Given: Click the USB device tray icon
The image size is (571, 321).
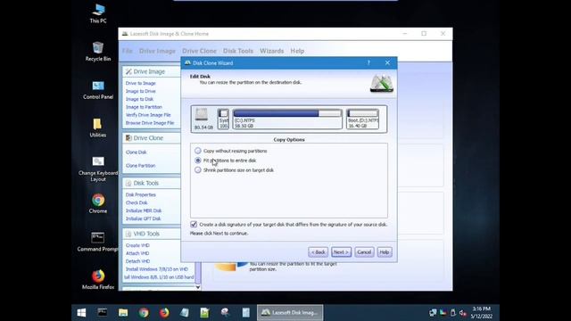Looking at the screenshot, I should click(452, 313).
